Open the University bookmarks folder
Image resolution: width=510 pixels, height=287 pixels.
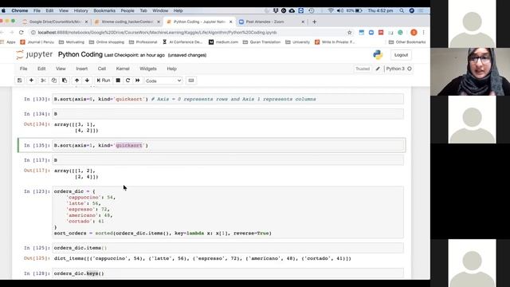[x=297, y=42]
